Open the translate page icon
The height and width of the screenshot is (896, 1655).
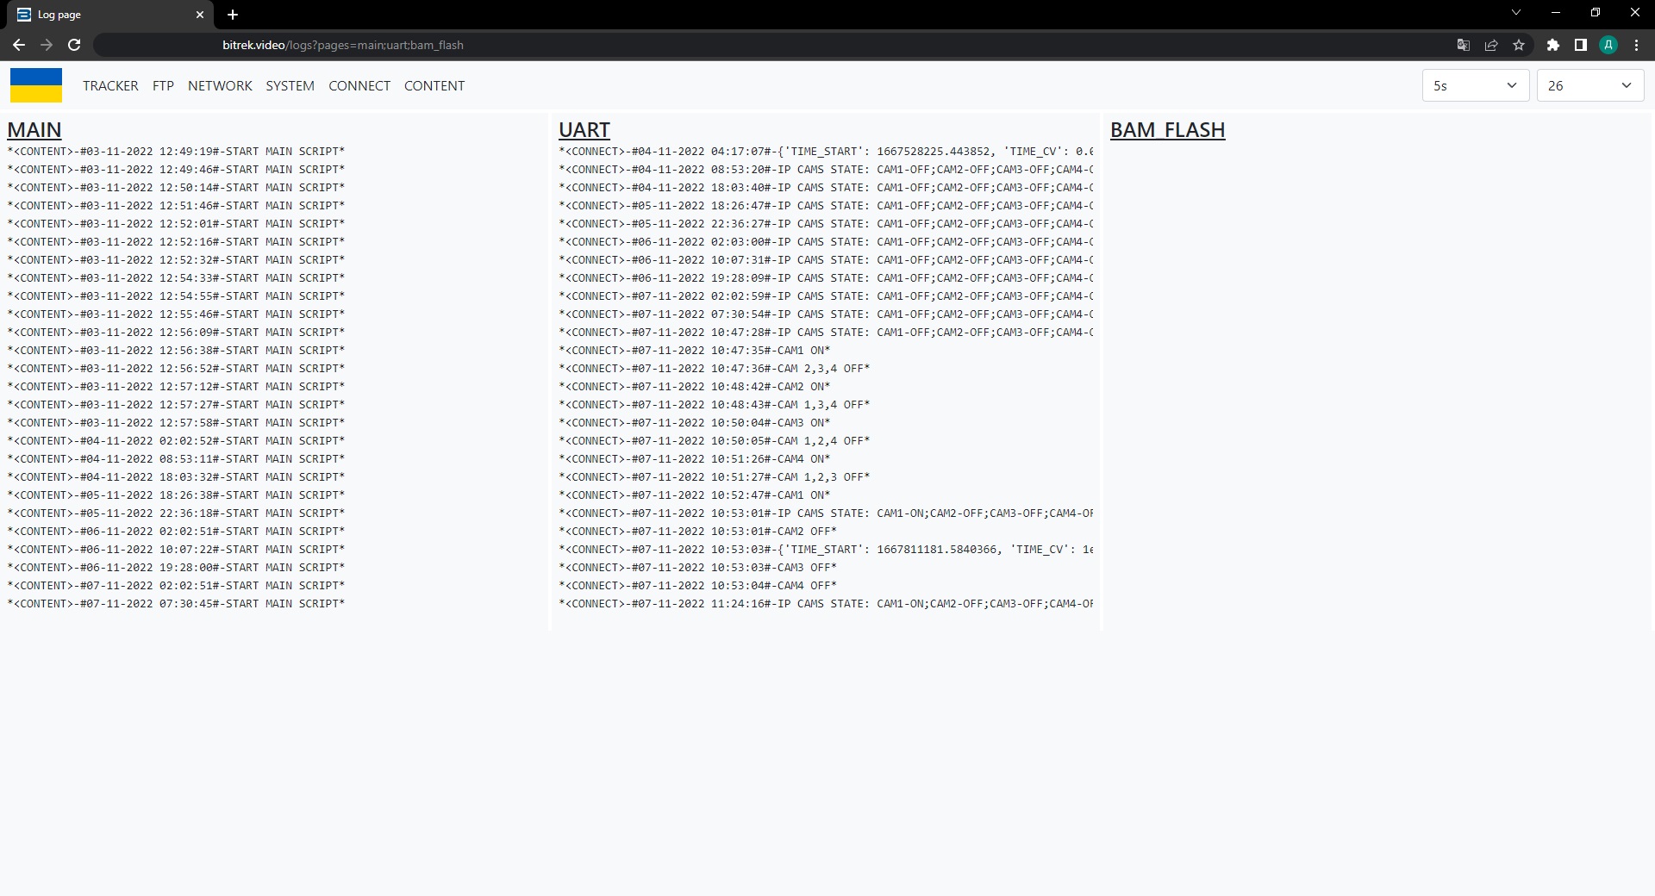1463,45
